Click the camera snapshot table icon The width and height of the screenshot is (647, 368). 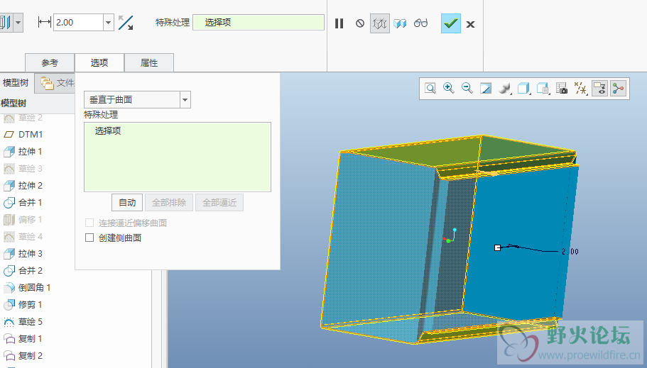click(x=562, y=88)
